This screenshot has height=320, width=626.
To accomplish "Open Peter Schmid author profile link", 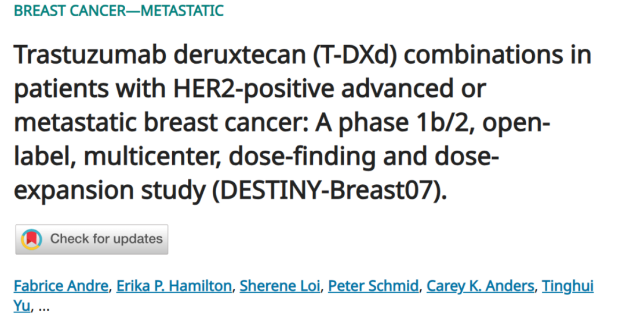I will [373, 286].
